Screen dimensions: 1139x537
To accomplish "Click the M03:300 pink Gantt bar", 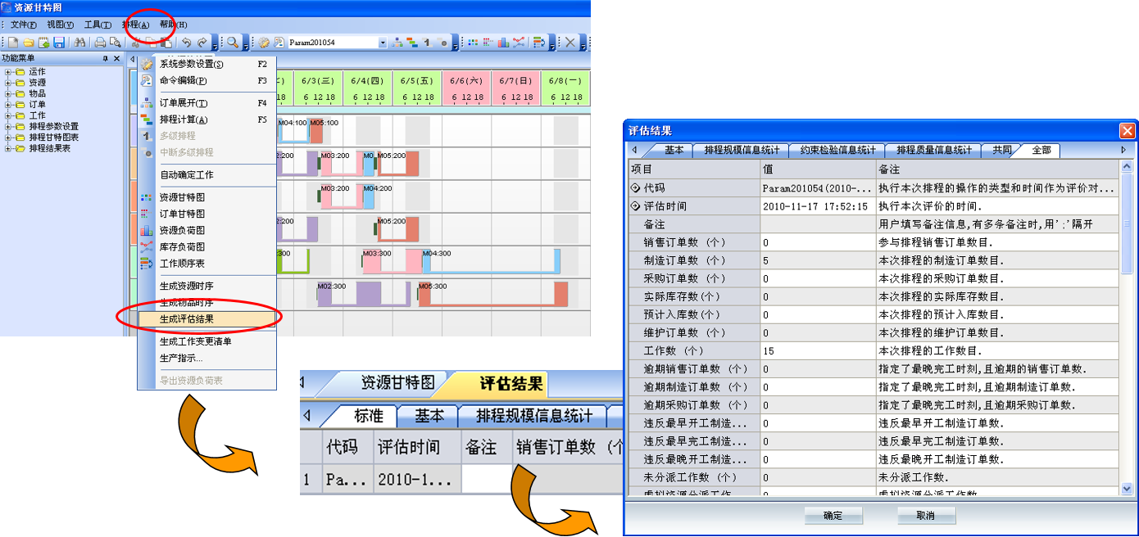I will coord(392,260).
